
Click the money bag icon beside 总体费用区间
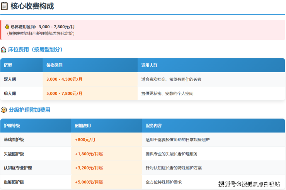coord(7,27)
